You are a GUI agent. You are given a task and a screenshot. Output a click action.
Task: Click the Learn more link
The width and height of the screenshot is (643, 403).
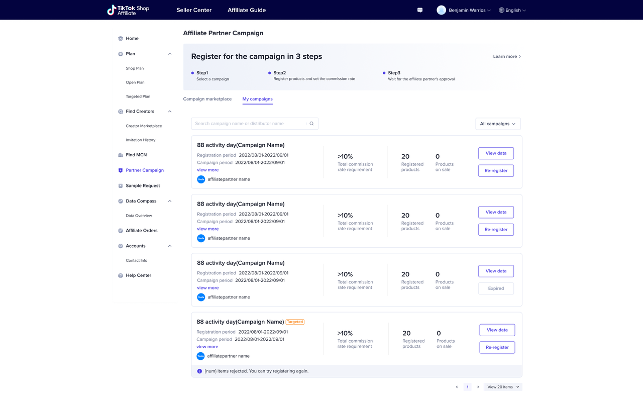point(507,57)
